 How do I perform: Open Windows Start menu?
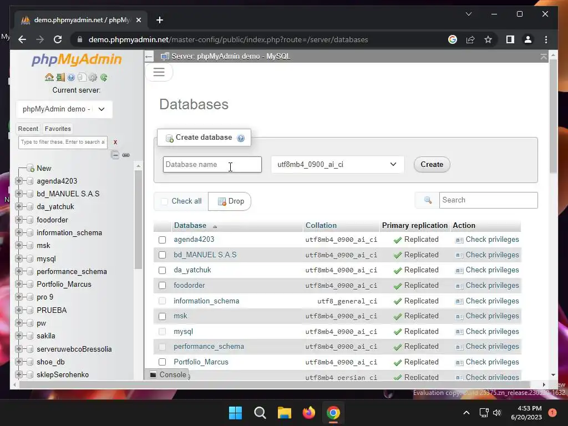pos(235,413)
